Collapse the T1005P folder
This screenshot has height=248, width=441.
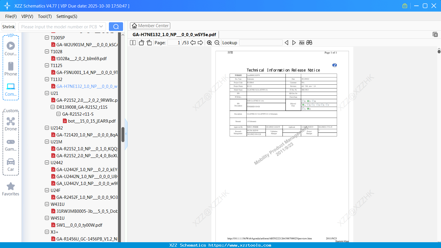pyautogui.click(x=47, y=38)
